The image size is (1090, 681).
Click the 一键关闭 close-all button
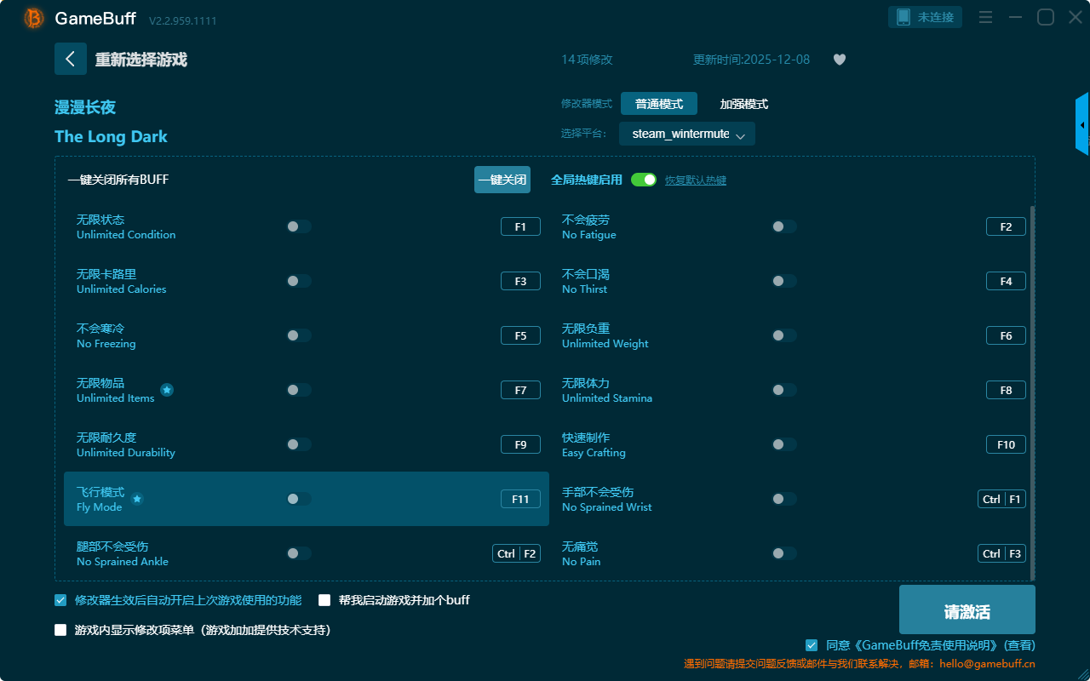click(502, 180)
